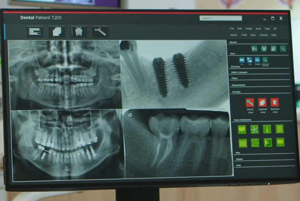Open the Filter menu
The height and width of the screenshot is (201, 300).
[244, 35]
